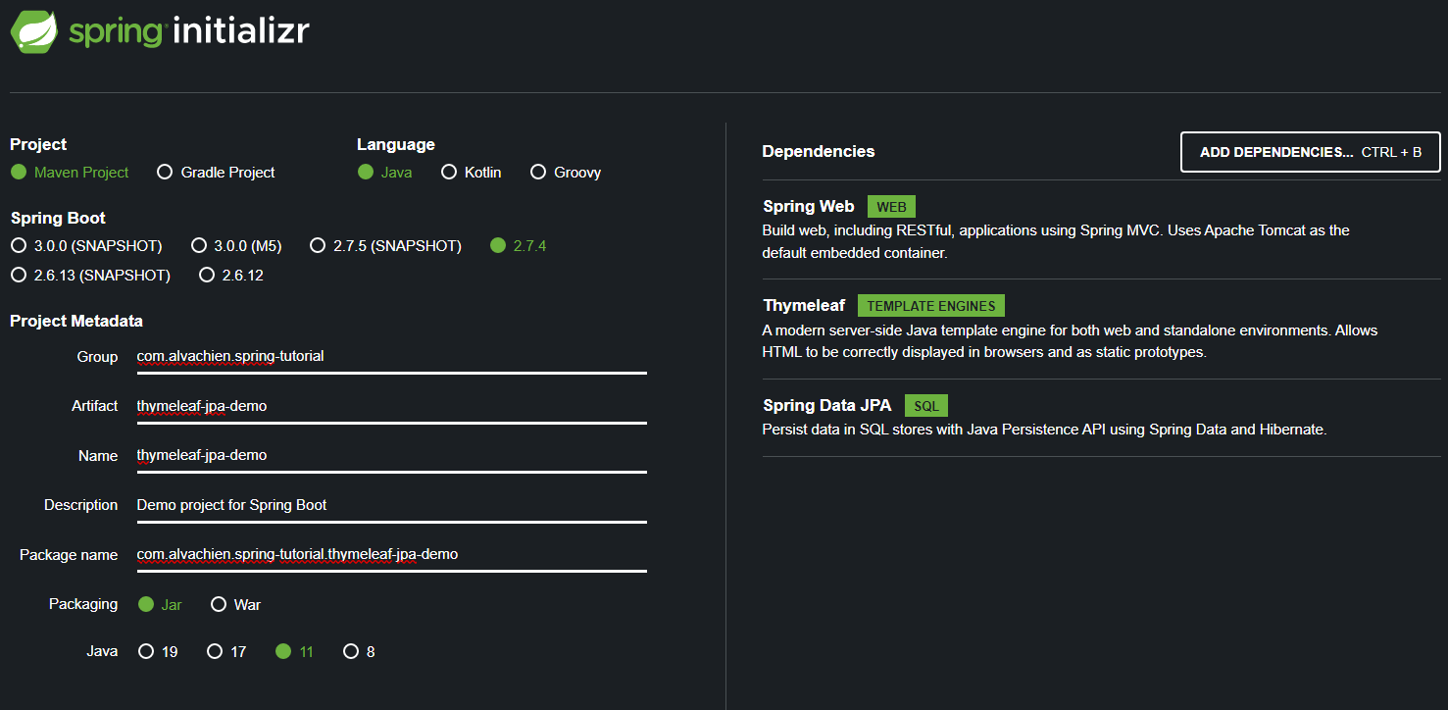
Task: Click the Packaging label
Action: tap(83, 604)
